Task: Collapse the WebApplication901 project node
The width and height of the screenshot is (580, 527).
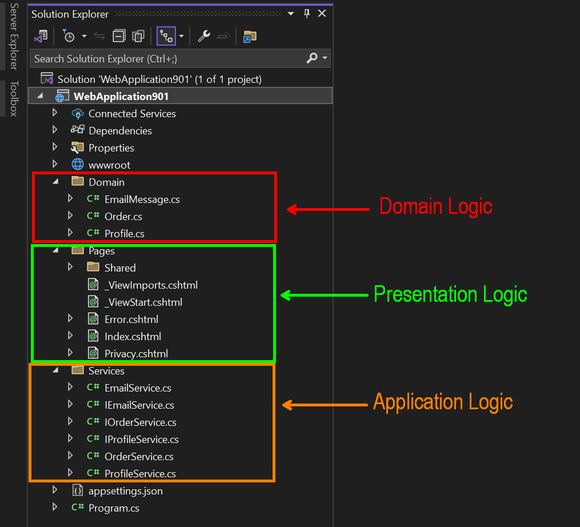Action: [41, 96]
